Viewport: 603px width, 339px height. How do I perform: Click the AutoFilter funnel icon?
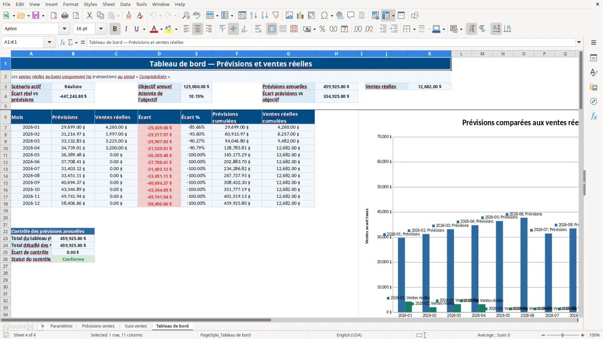tap(275, 16)
